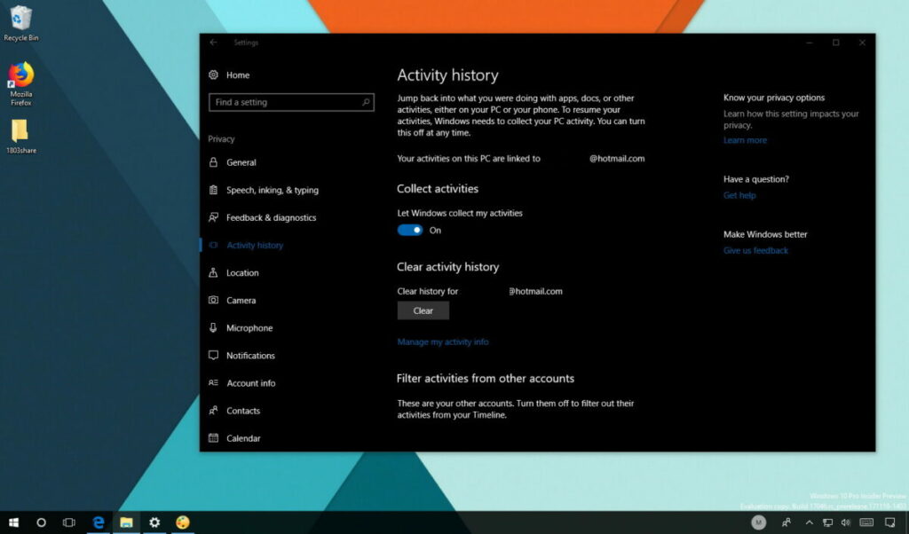The height and width of the screenshot is (534, 909).
Task: Toggle off Let Windows collect my activities
Action: (x=409, y=229)
